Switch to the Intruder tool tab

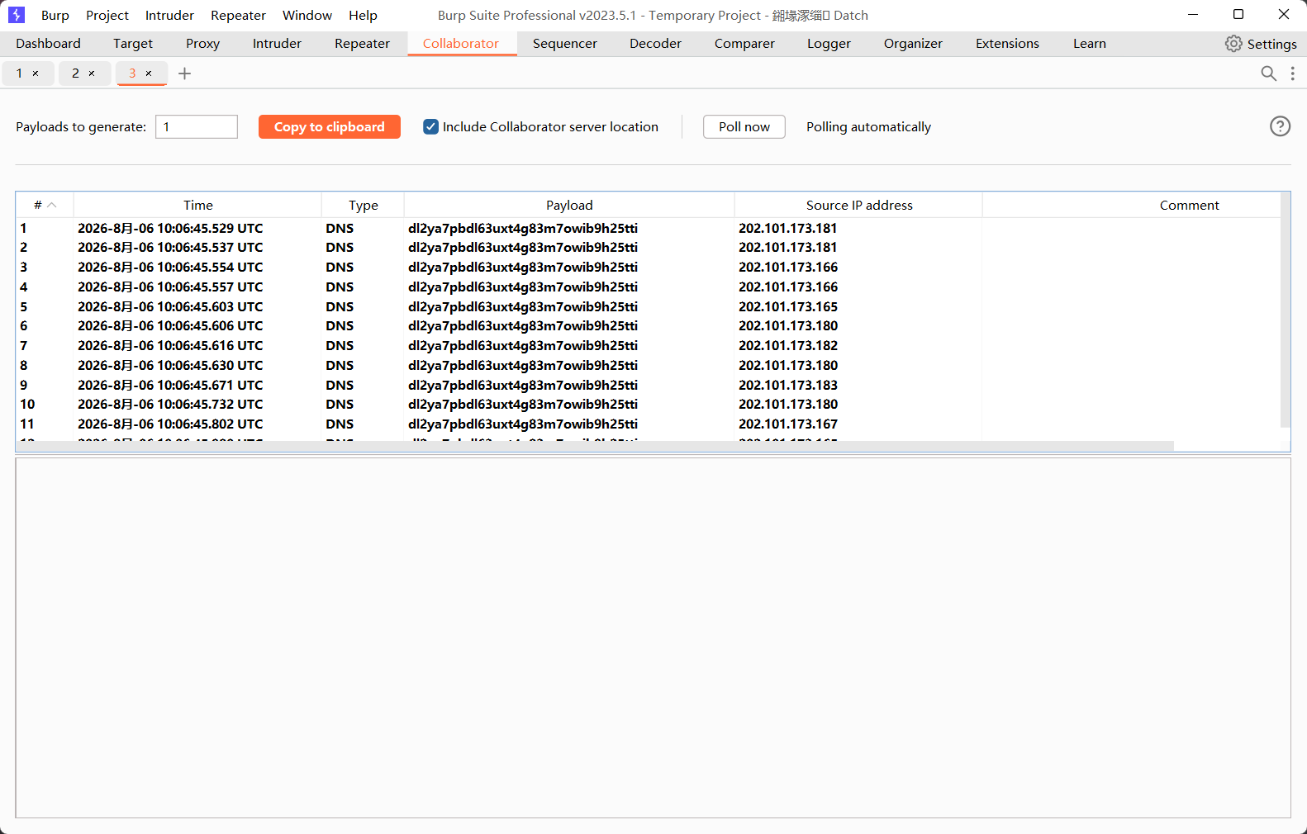tap(277, 44)
